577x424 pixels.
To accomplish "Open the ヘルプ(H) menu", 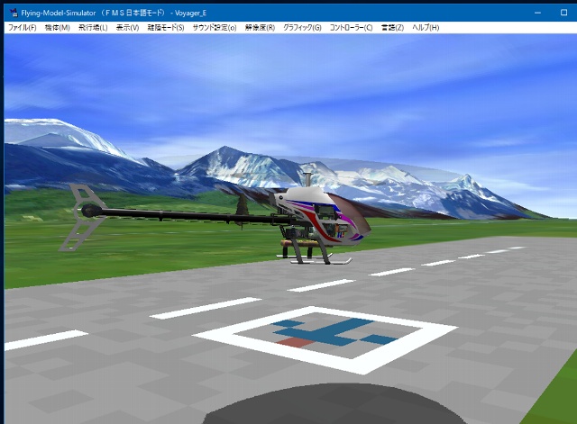I will tap(426, 28).
